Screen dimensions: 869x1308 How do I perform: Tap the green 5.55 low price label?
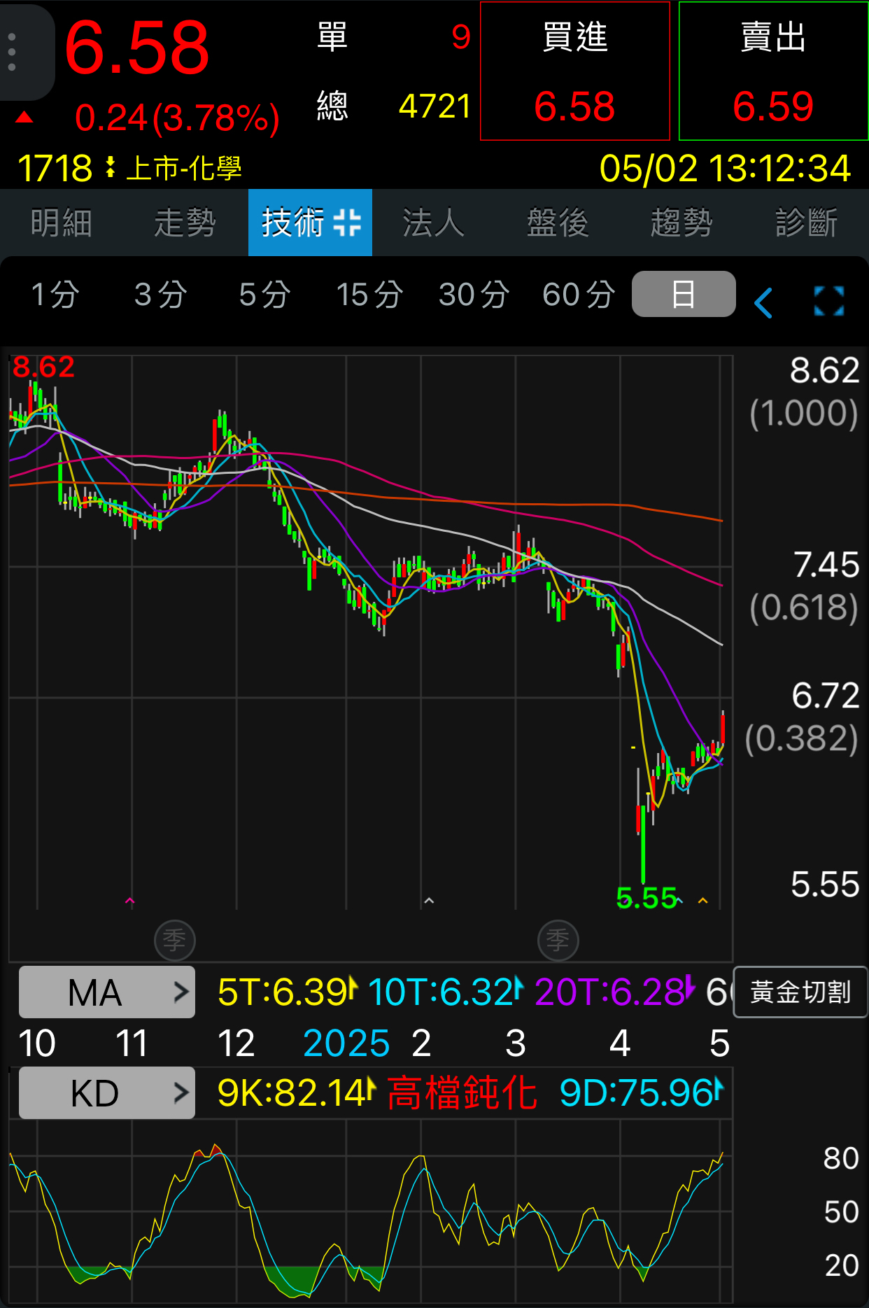(x=647, y=898)
